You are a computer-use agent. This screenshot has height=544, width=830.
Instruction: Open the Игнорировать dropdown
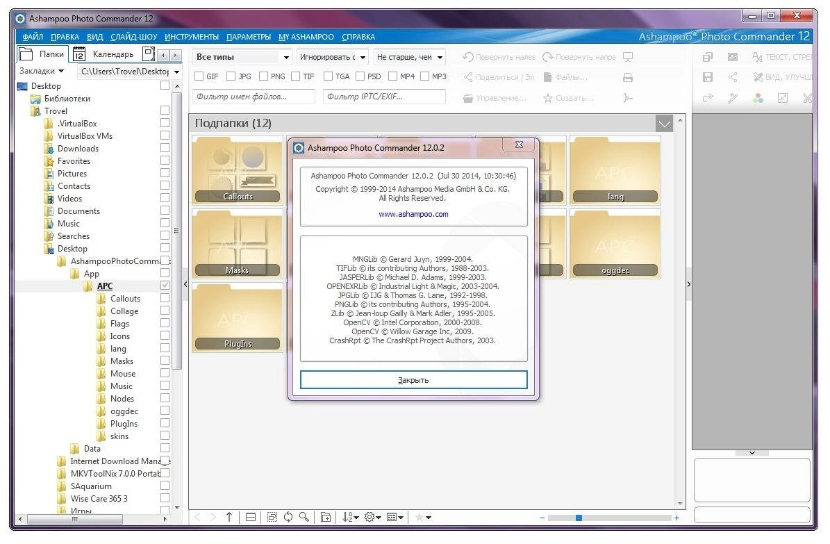click(x=333, y=57)
